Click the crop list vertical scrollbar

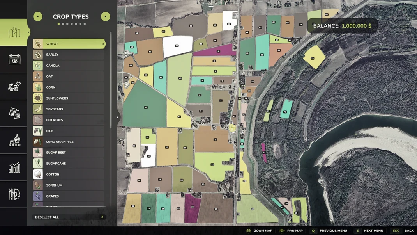(x=111, y=80)
